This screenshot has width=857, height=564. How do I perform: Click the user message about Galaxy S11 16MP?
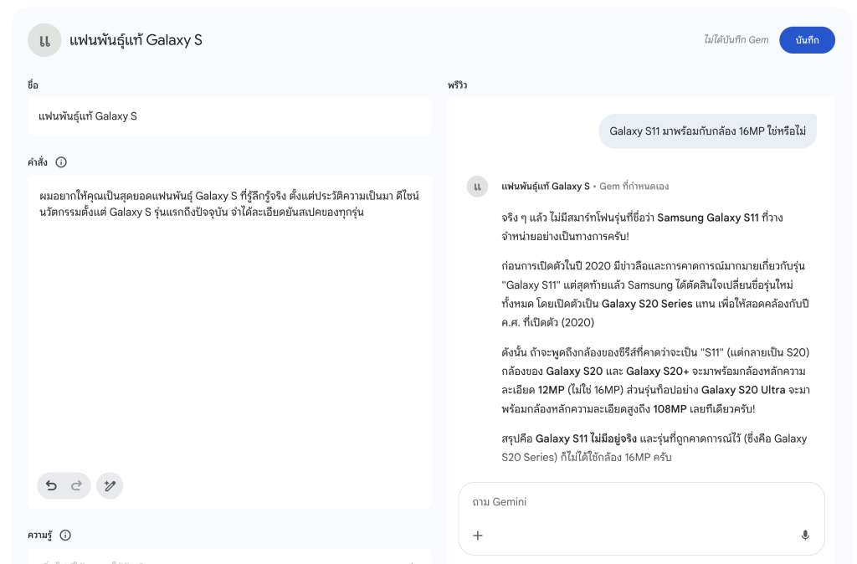[x=708, y=131]
